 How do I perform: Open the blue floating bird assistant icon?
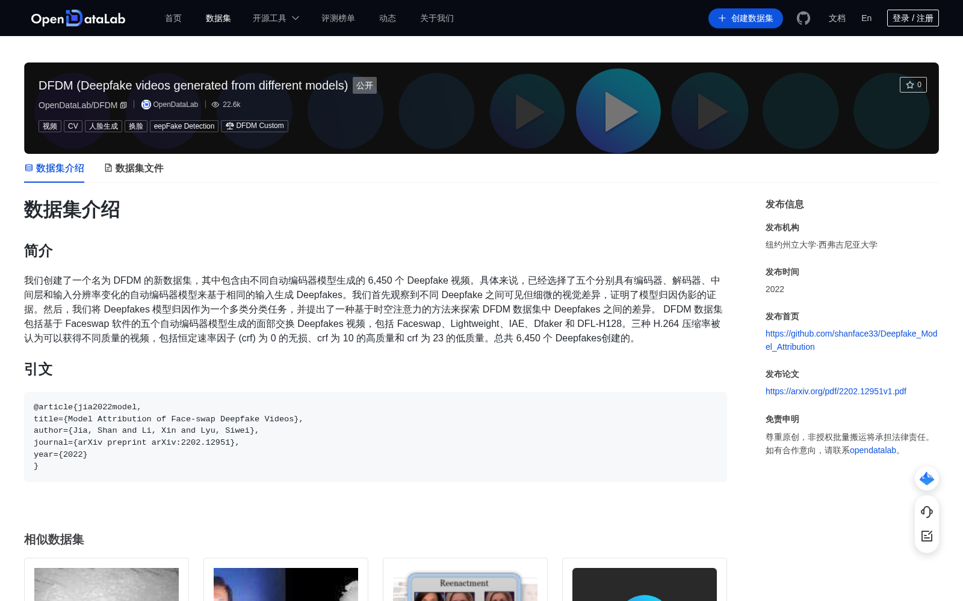pyautogui.click(x=927, y=478)
